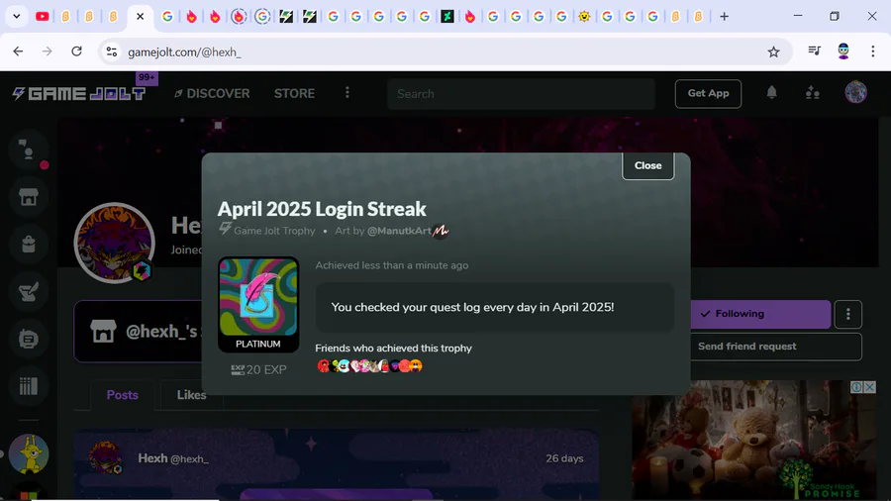Click Send friend request
The image size is (891, 501).
tap(775, 347)
